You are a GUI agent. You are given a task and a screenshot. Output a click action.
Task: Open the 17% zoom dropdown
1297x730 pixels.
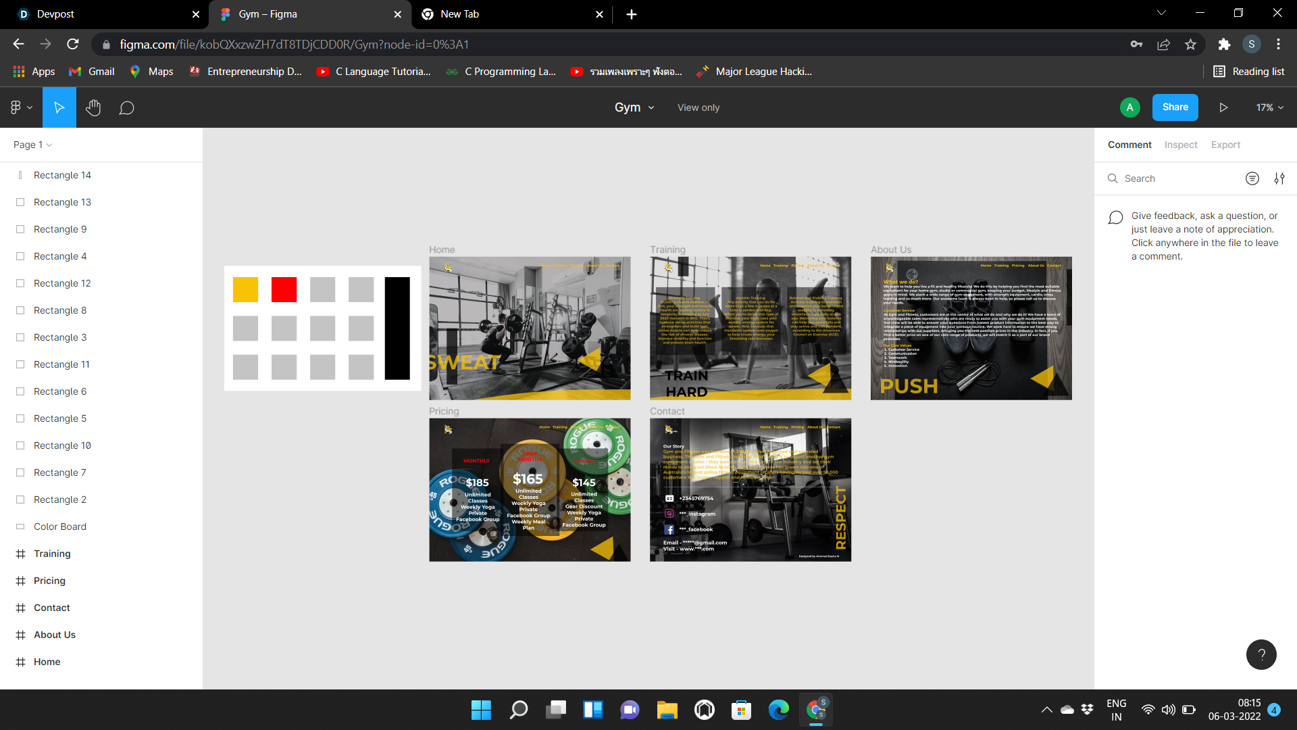pyautogui.click(x=1269, y=107)
